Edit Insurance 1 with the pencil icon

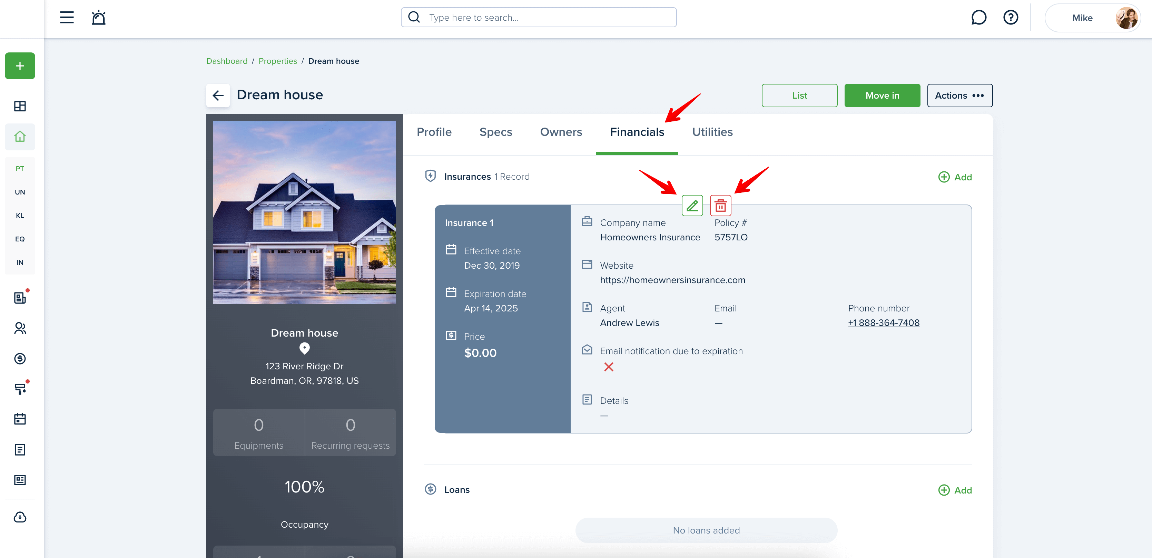click(x=692, y=206)
